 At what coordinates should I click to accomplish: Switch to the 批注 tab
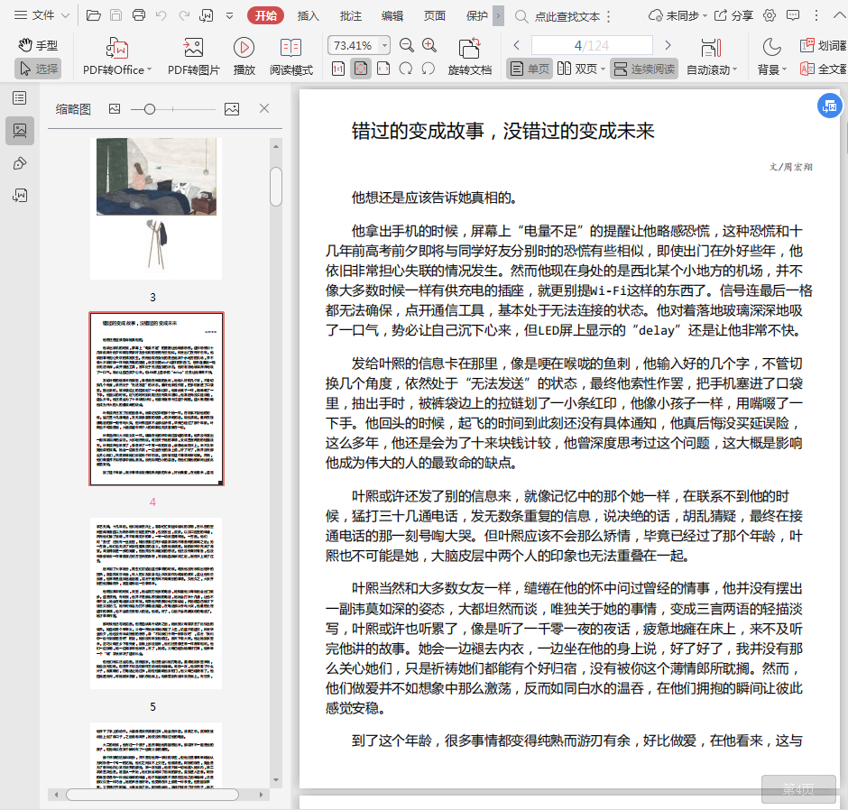pyautogui.click(x=350, y=15)
